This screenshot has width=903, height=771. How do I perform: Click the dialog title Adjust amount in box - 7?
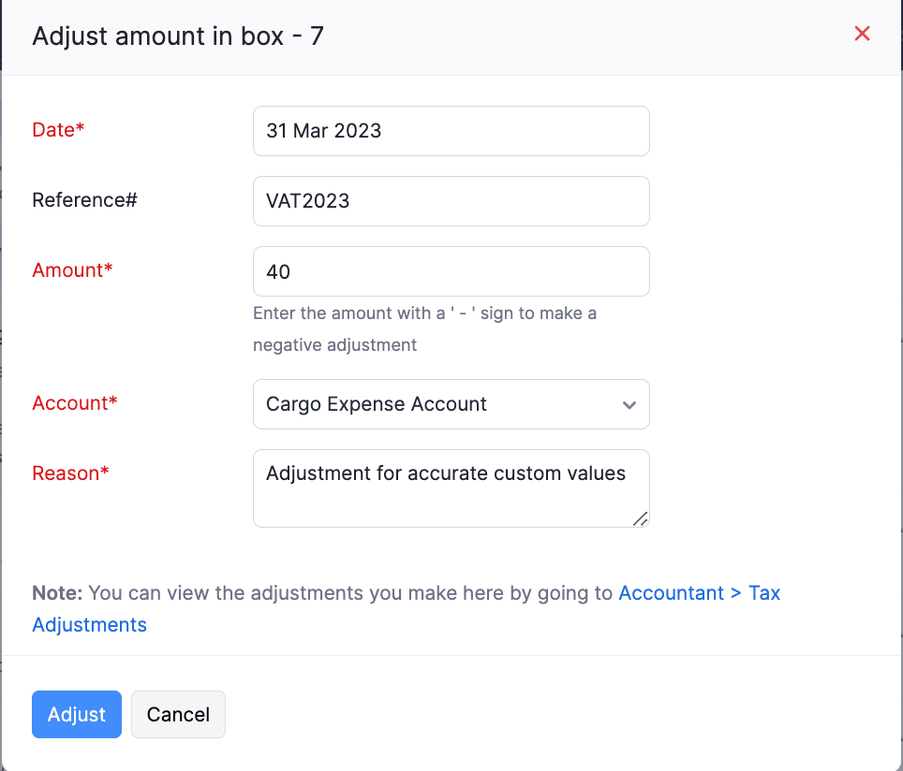(178, 36)
